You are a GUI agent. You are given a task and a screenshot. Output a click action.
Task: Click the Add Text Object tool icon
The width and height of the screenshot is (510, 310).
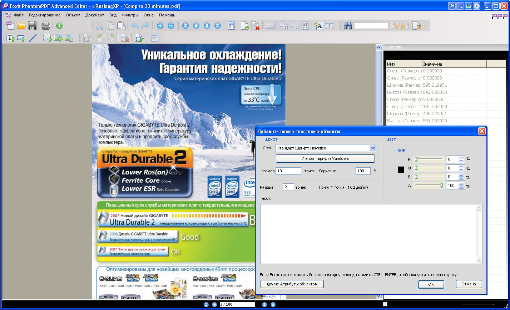click(10, 38)
